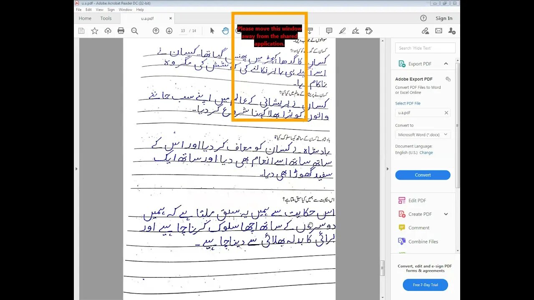This screenshot has width=534, height=300.
Task: Click the document vertical scrollbar thumb
Action: [x=383, y=269]
